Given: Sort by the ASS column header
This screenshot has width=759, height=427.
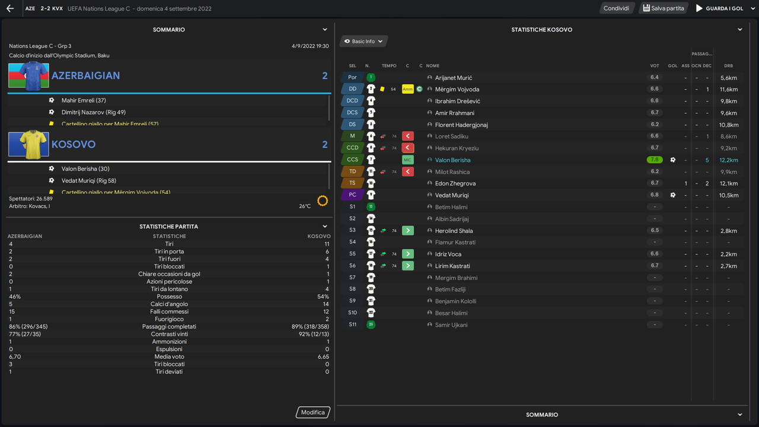Looking at the screenshot, I should point(685,66).
